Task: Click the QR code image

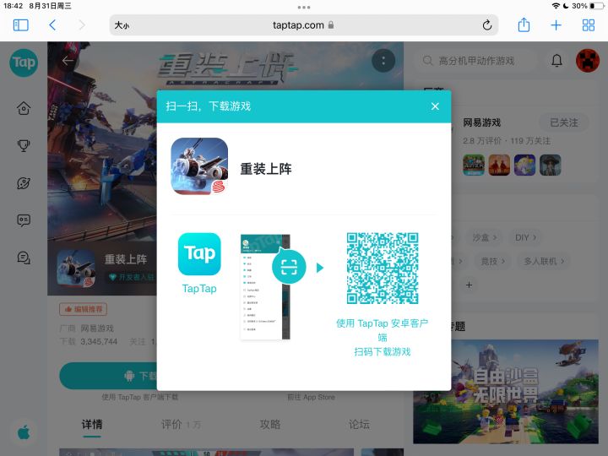Action: pos(383,268)
